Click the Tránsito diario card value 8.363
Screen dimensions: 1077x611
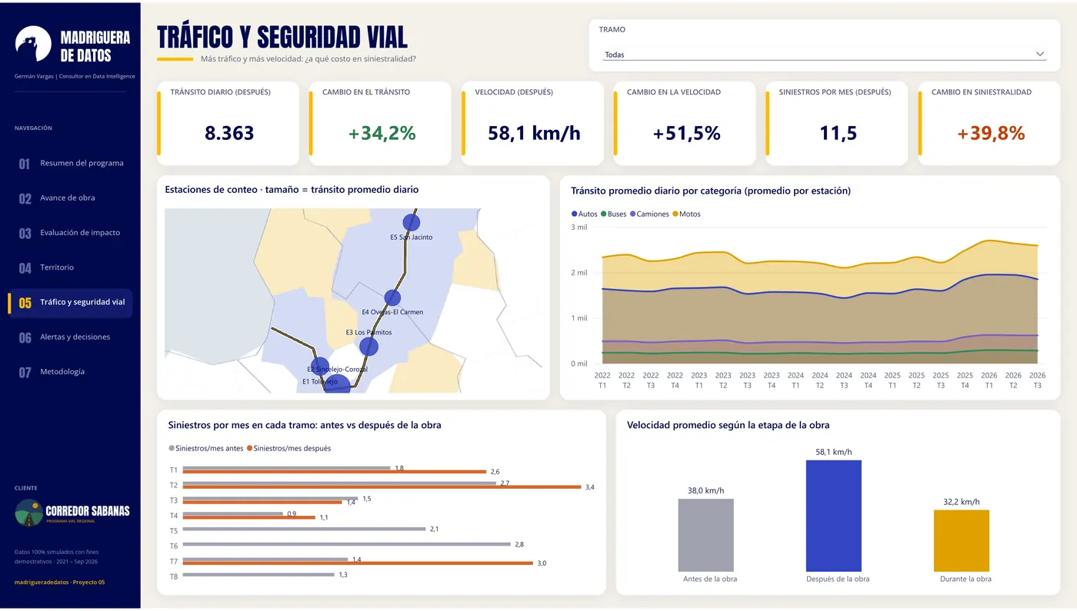coord(229,133)
